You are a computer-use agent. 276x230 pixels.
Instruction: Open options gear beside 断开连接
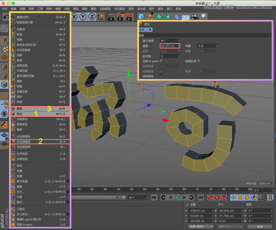coord(68,181)
